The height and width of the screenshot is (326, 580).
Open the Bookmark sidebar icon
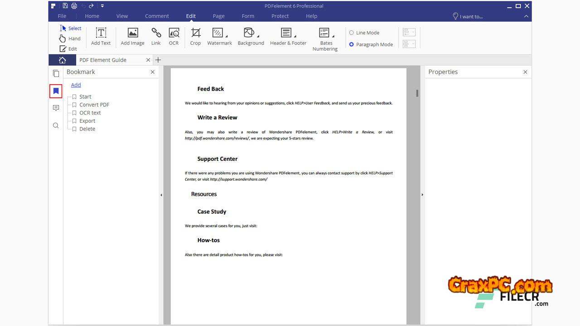click(56, 91)
